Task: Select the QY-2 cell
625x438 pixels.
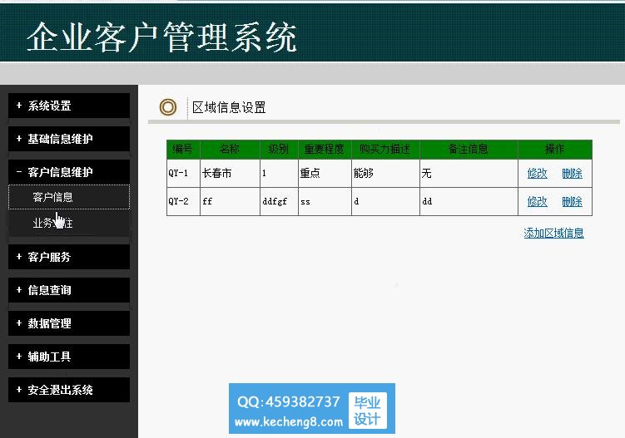Action: click(183, 201)
